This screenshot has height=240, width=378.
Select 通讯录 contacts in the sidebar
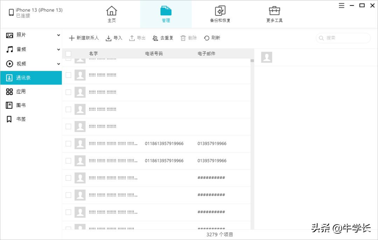click(31, 78)
